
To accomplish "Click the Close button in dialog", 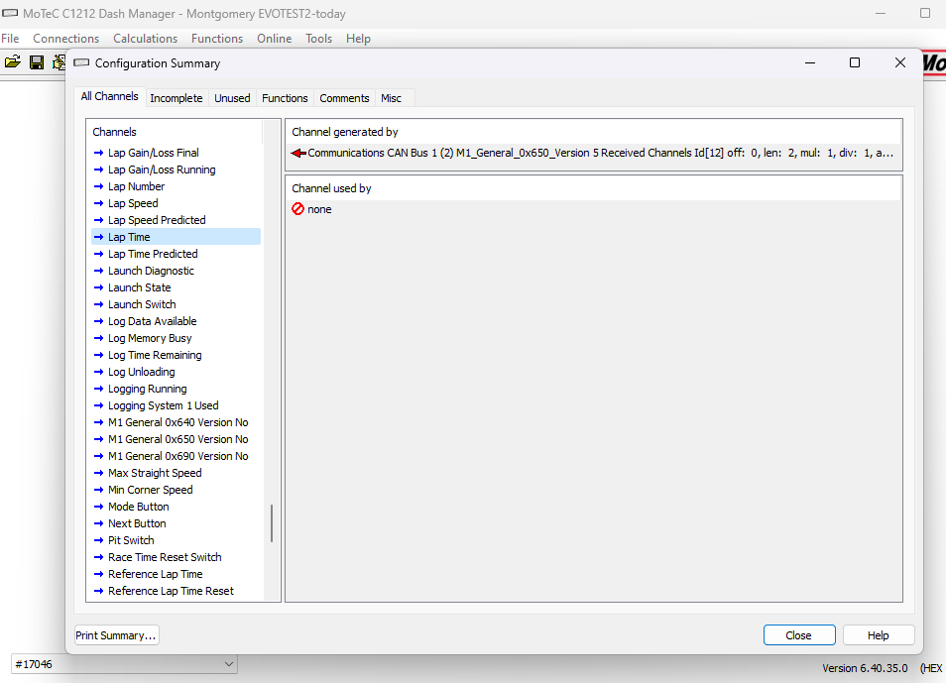I will point(799,635).
